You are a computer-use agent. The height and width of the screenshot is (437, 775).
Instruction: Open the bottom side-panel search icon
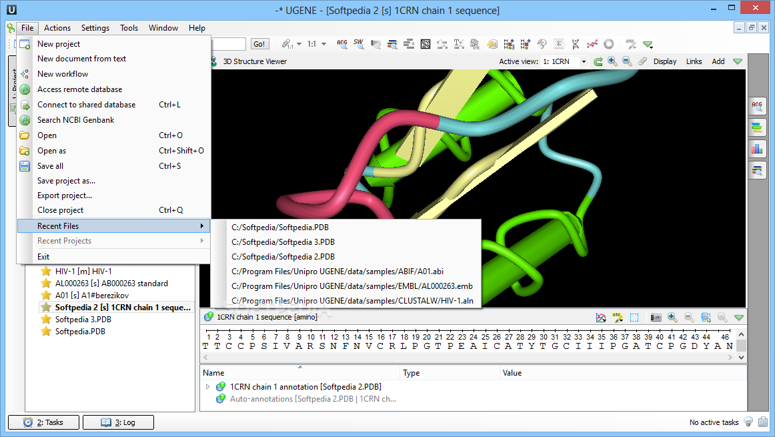(757, 171)
